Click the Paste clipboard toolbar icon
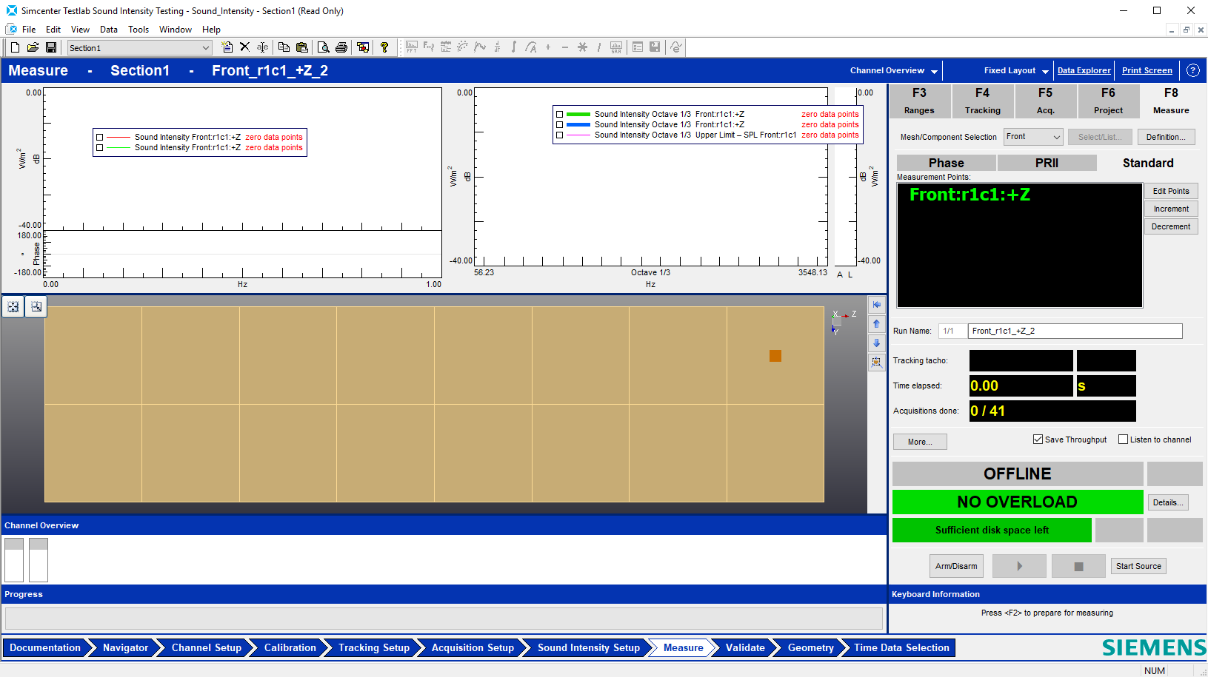The image size is (1208, 677). click(301, 47)
